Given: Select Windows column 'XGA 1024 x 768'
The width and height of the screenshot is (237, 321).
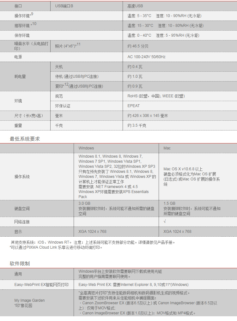Looking at the screenshot, I should coord(92,232).
